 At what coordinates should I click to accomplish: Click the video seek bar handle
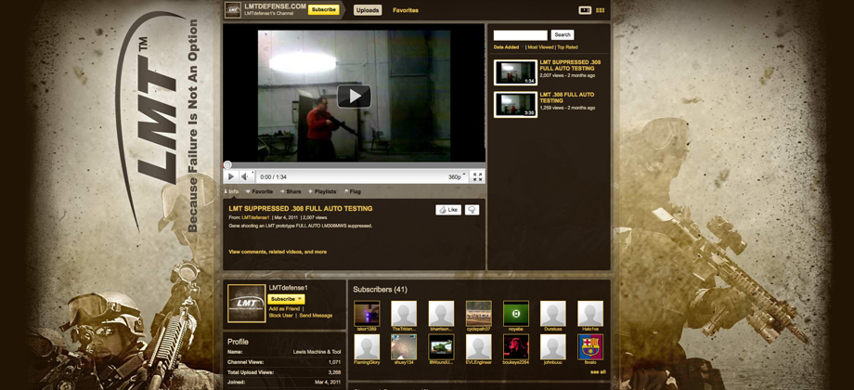227,165
